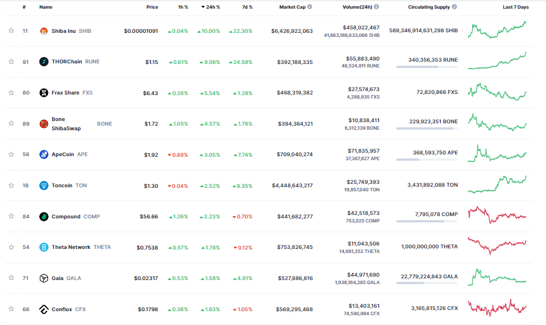Add Toncoin to watchlist with star
Screen dimensions: 546x325
click(11, 185)
